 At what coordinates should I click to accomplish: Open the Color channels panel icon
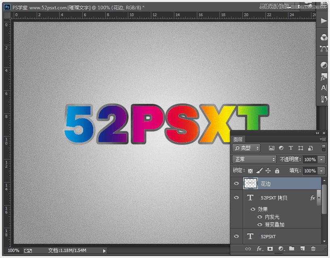(324, 37)
